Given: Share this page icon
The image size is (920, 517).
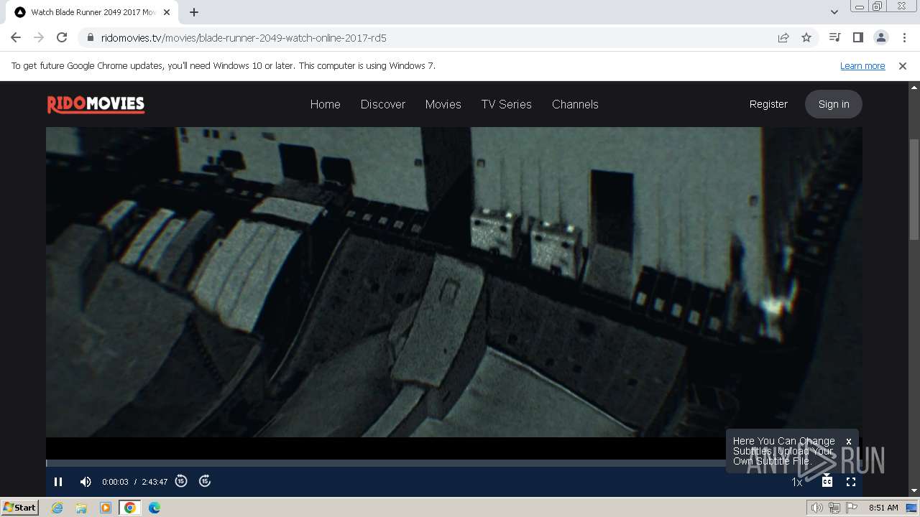Looking at the screenshot, I should [x=783, y=37].
